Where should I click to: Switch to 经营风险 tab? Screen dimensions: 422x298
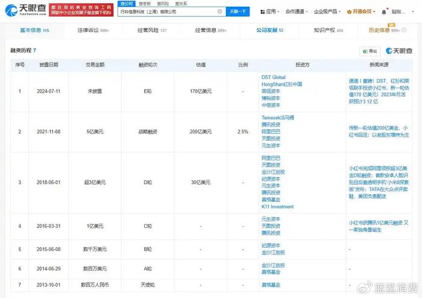click(x=152, y=30)
